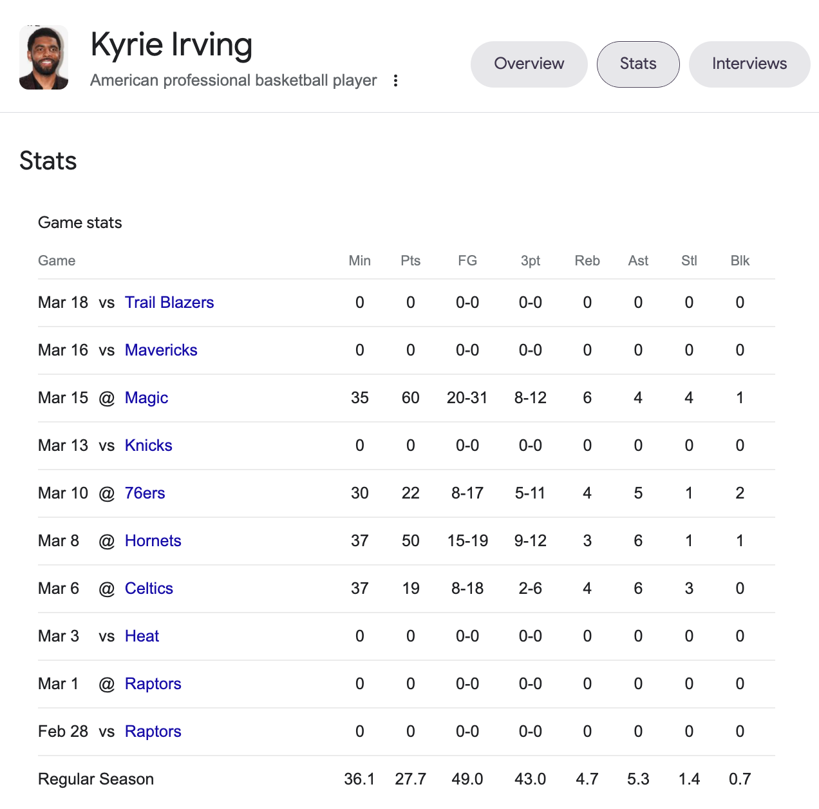819x809 pixels.
Task: Open the Hornets team link
Action: click(153, 541)
